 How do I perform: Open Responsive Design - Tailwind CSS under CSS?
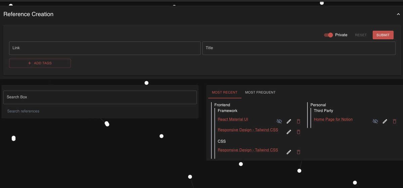[x=248, y=150]
